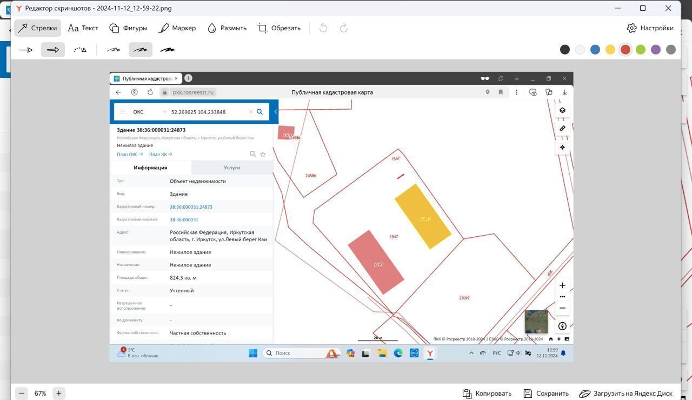Click the map geolocation crosshair icon

562,147
